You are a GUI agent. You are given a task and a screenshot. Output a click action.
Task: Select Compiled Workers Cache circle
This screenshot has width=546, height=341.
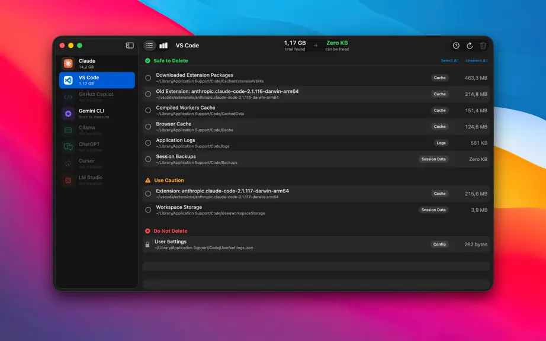click(148, 110)
